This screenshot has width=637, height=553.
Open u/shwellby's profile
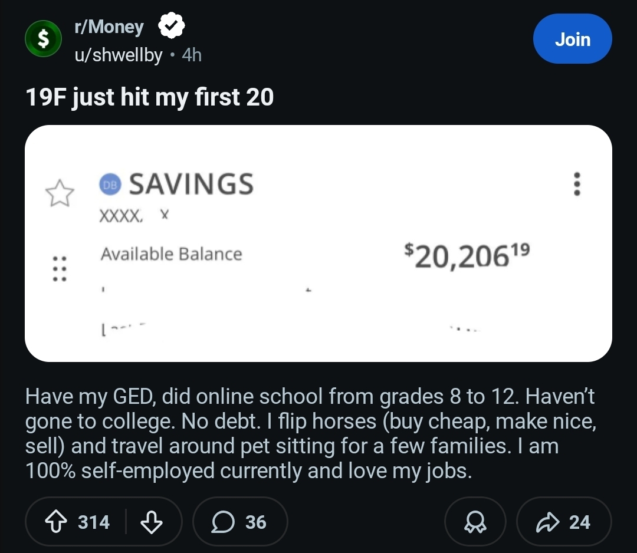pyautogui.click(x=119, y=55)
